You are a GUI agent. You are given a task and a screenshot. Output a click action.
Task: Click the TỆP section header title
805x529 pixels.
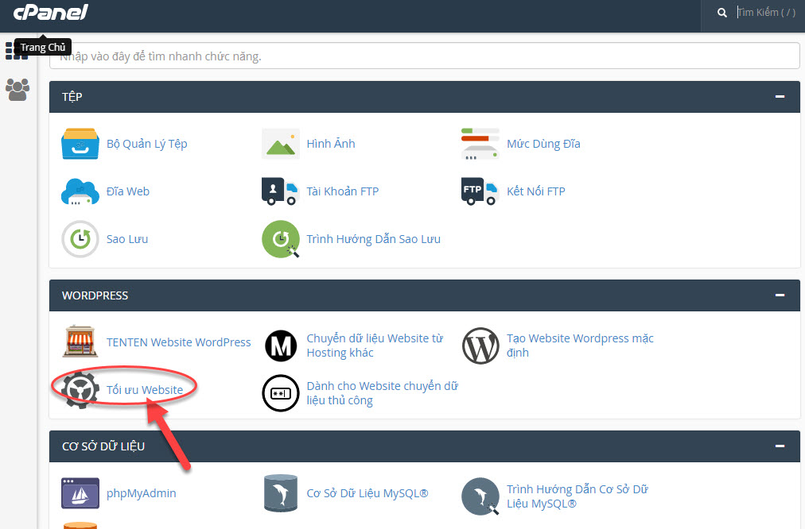(72, 97)
